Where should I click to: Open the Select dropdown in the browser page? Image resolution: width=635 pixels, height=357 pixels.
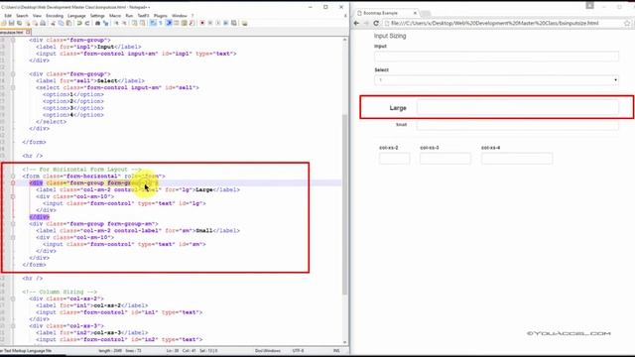click(x=496, y=79)
